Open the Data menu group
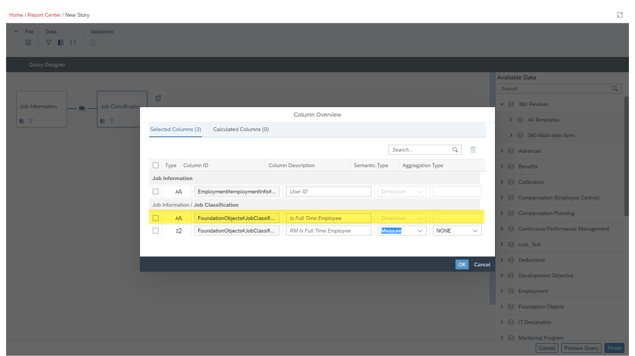Image resolution: width=635 pixels, height=356 pixels. point(51,32)
